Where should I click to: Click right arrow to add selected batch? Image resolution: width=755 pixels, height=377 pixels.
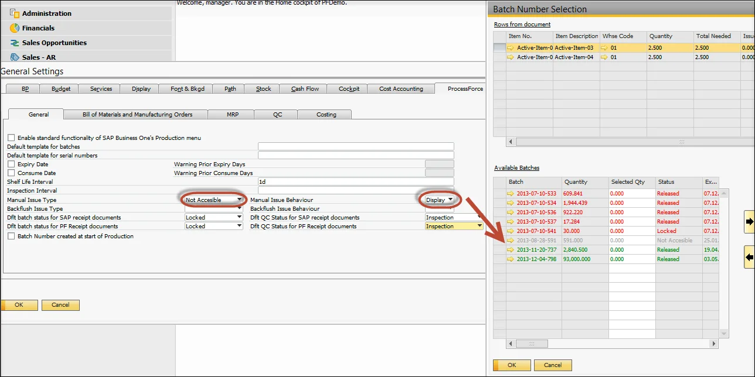click(x=750, y=222)
